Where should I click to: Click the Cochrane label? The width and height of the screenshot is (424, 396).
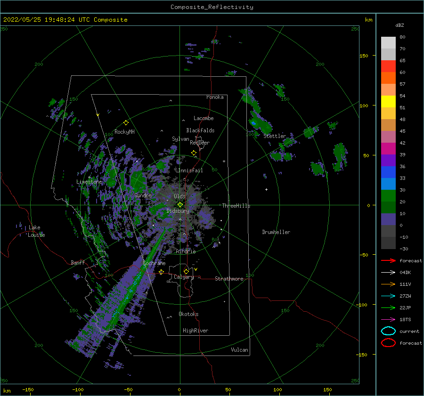[154, 263]
